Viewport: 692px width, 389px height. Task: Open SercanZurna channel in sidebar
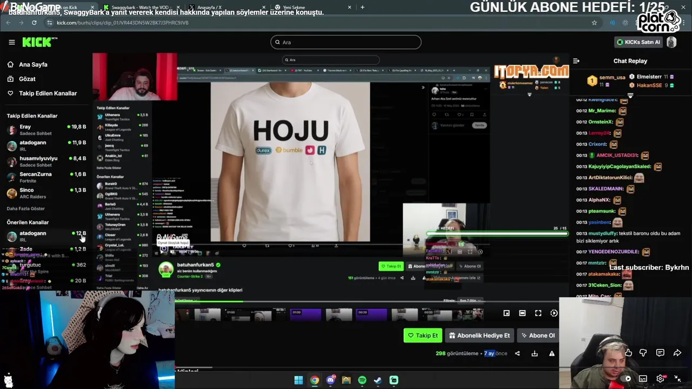tap(46, 177)
